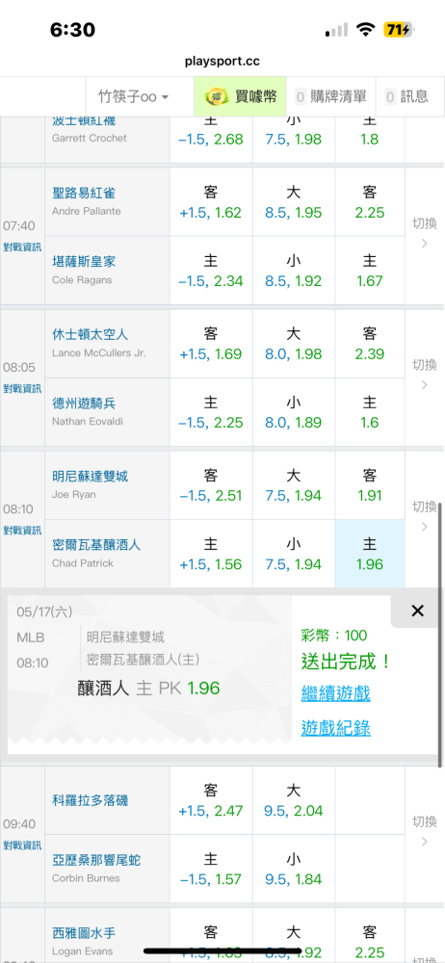Pick 紅襪 主 -1.5, 2.68 spread
This screenshot has width=445, height=963.
(x=211, y=138)
